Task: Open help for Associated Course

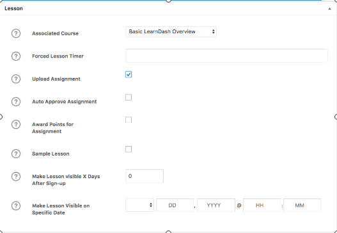Action: [x=16, y=33]
